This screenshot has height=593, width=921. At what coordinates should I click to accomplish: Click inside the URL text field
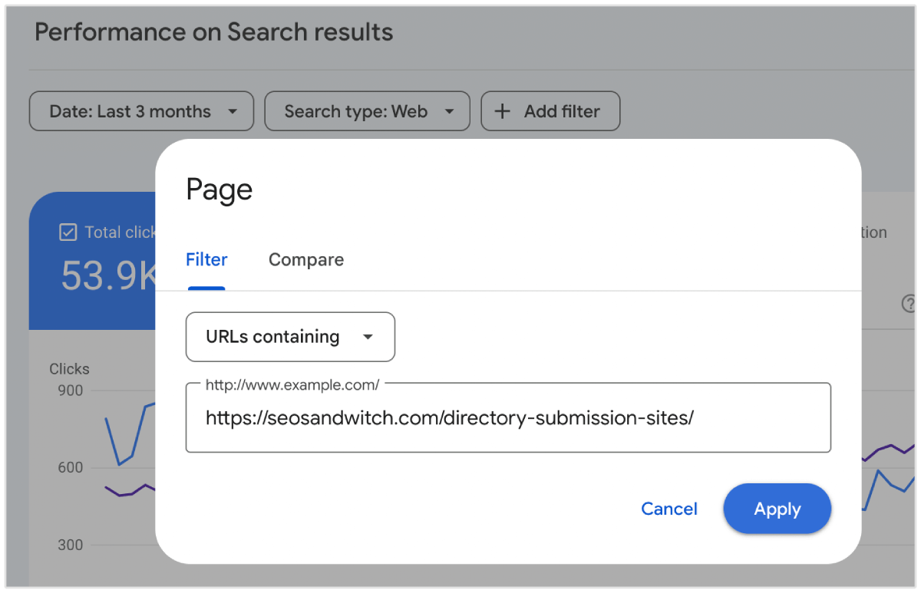(x=508, y=418)
